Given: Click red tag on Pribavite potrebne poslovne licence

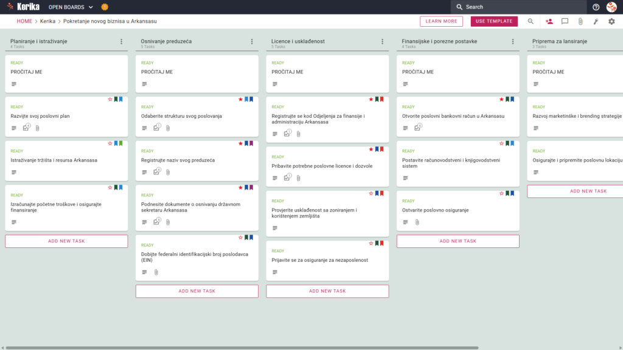Looking at the screenshot, I should [x=382, y=149].
